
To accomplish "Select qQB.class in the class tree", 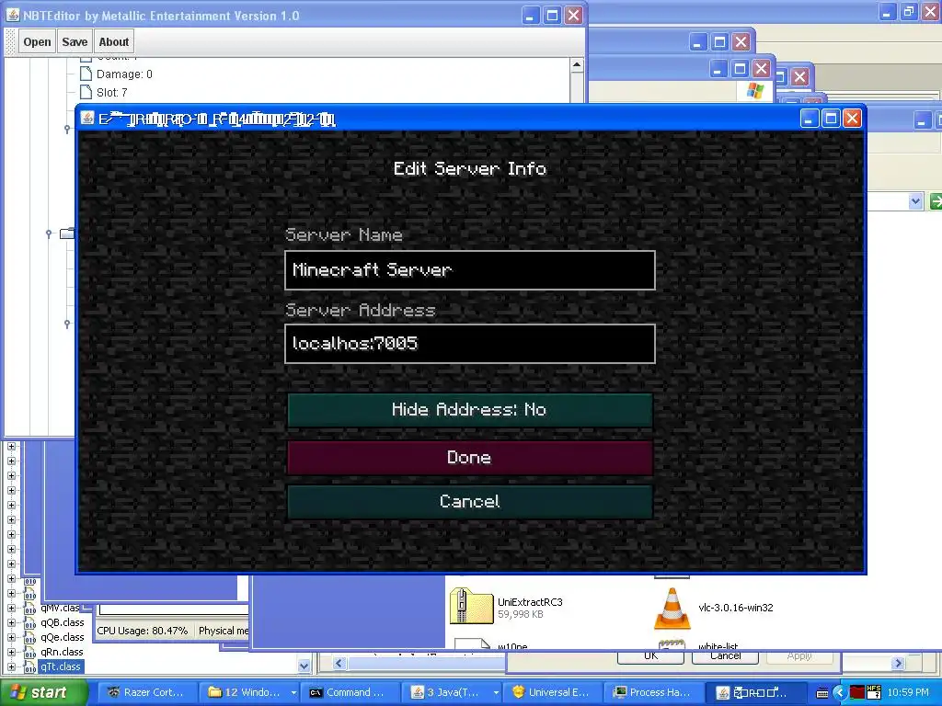I will pyautogui.click(x=63, y=622).
